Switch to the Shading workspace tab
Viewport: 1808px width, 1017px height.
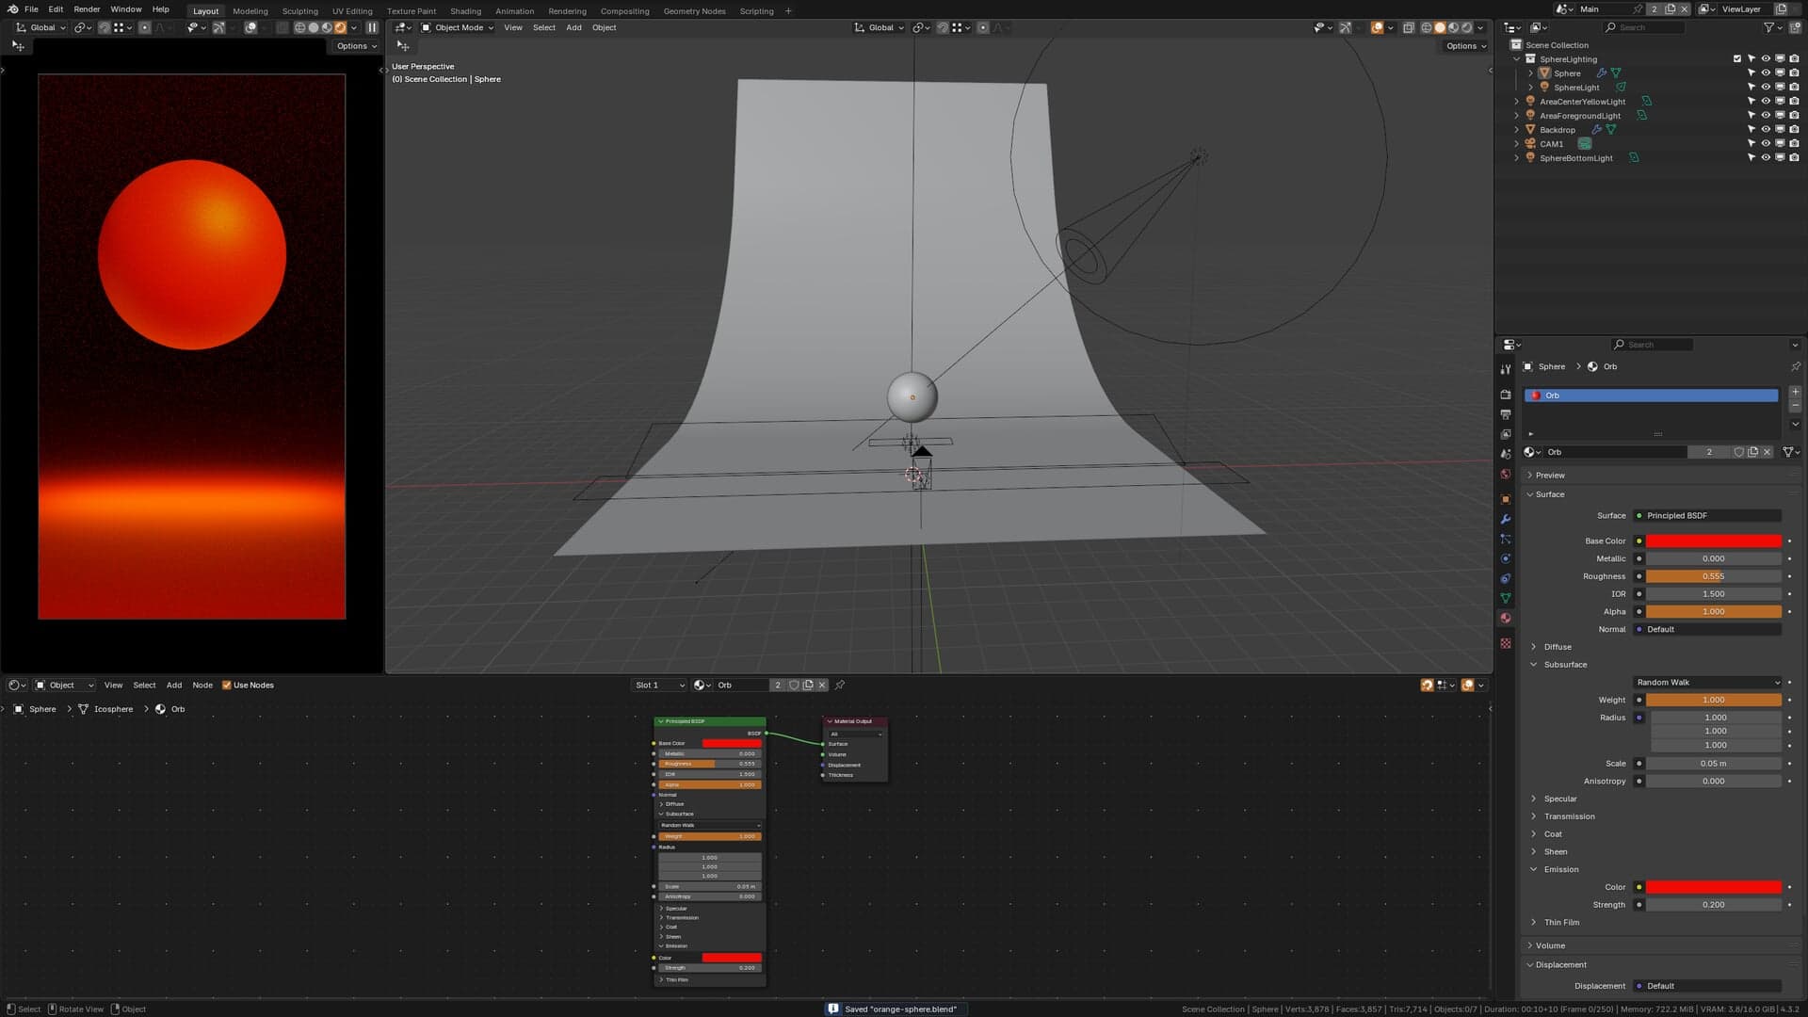pos(465,10)
